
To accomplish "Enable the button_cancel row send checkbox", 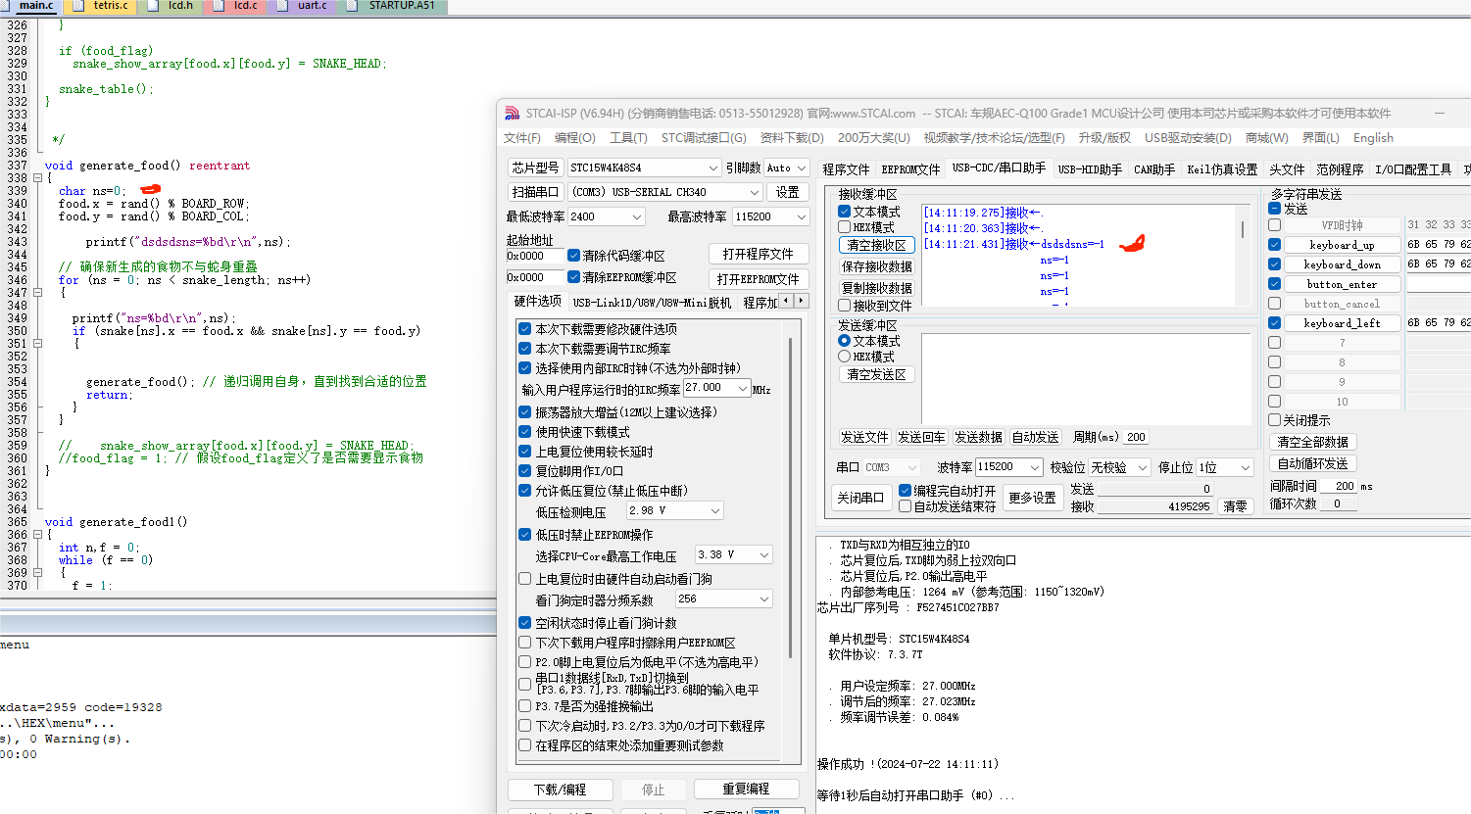I will click(x=1275, y=304).
